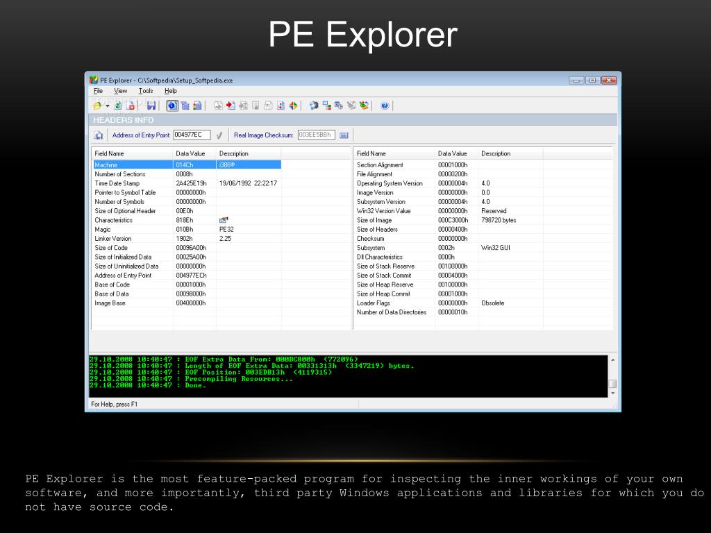Click Data Value header above 014Ch
Viewport: 711px width, 533px height.
coord(194,153)
